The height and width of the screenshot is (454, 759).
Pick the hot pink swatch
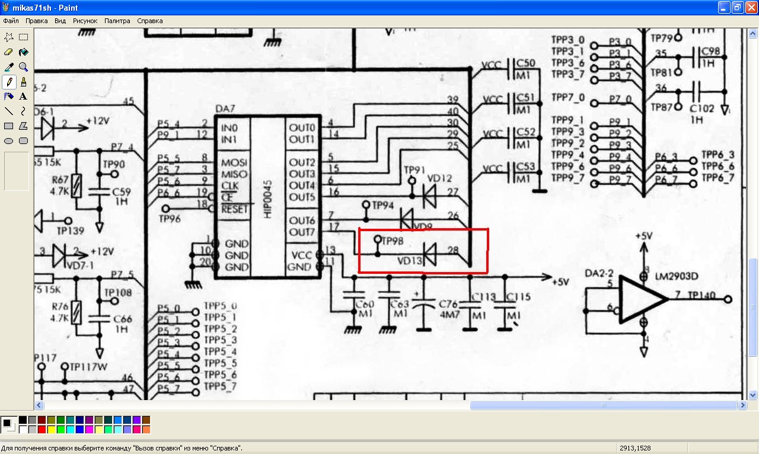(x=137, y=429)
